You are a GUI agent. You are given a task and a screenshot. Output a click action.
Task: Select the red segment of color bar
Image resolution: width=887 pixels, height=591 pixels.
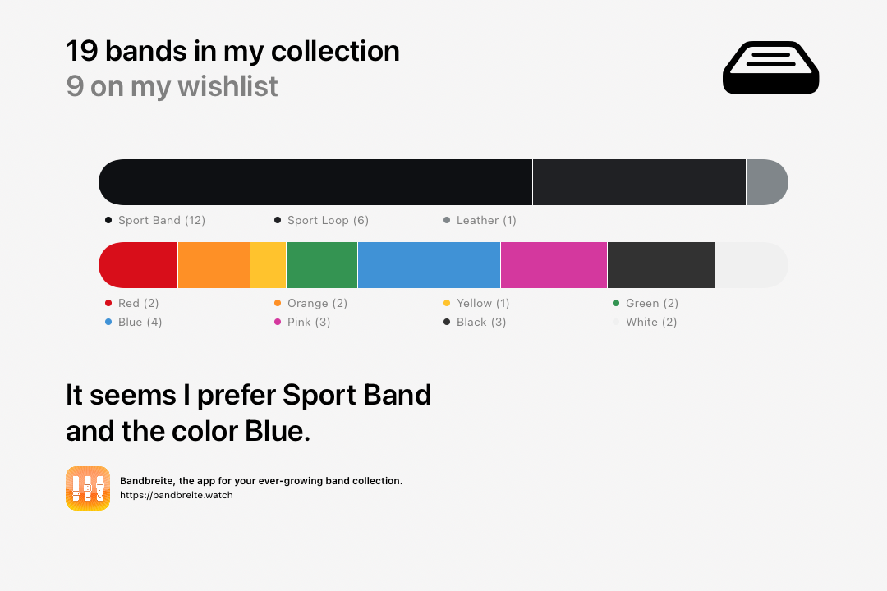138,265
